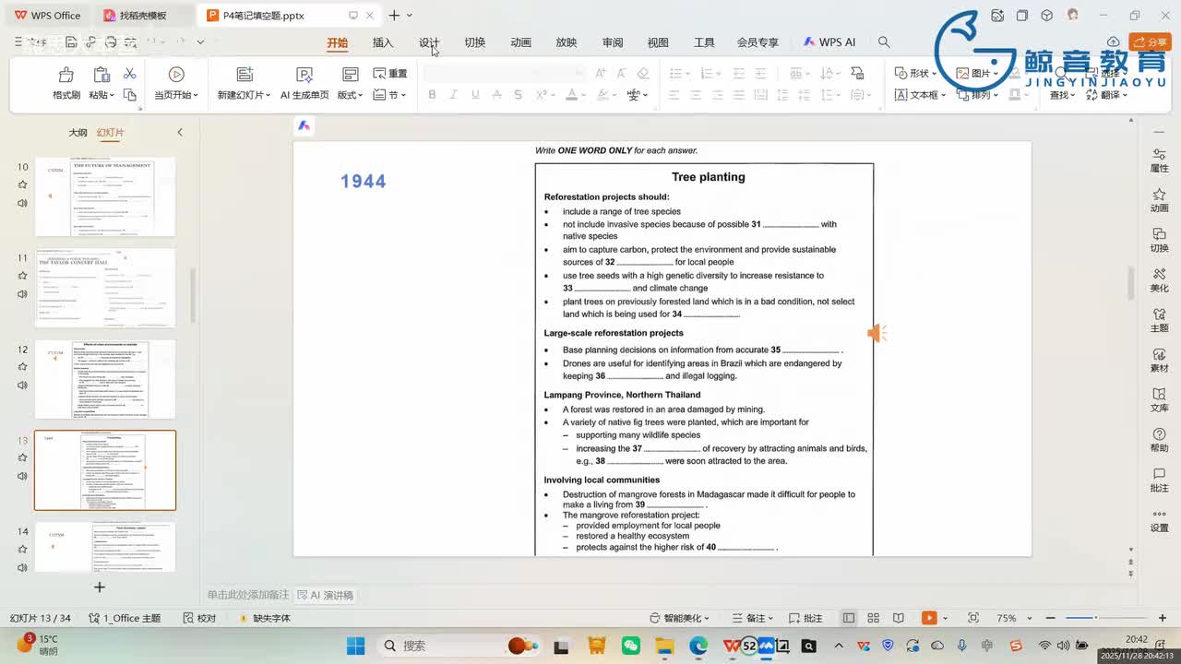Image resolution: width=1181 pixels, height=664 pixels.
Task: Click AI generate single page icon
Action: pyautogui.click(x=304, y=75)
